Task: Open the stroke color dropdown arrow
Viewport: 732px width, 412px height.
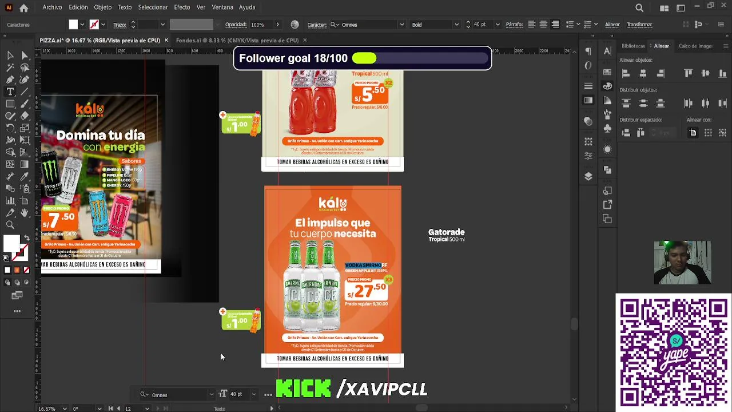Action: click(103, 25)
